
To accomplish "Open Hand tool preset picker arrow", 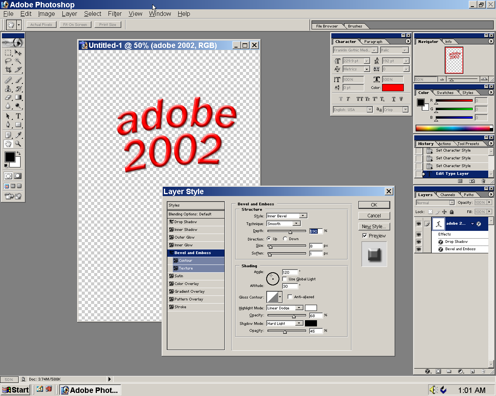I will pyautogui.click(x=18, y=25).
